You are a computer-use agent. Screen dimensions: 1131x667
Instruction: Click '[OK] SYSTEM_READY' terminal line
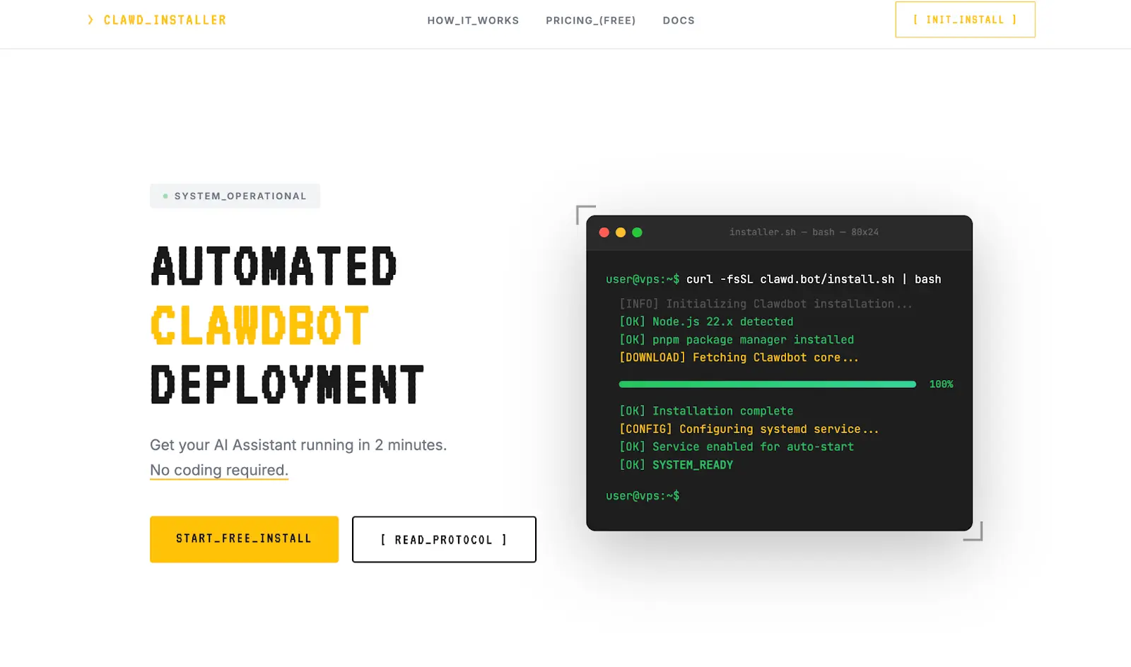click(676, 465)
